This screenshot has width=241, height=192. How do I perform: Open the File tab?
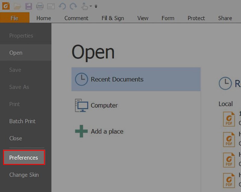coord(14,18)
